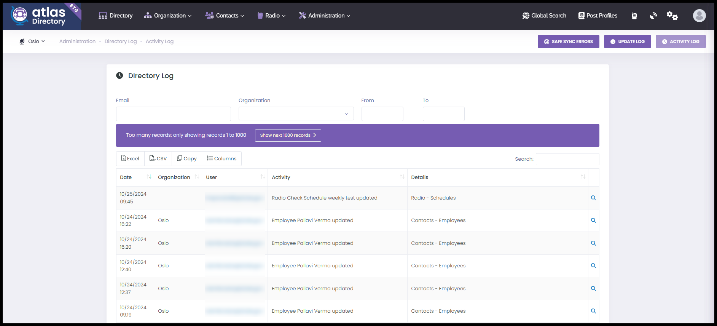Export table to Excel
Screen dimensions: 717x326
(x=130, y=158)
